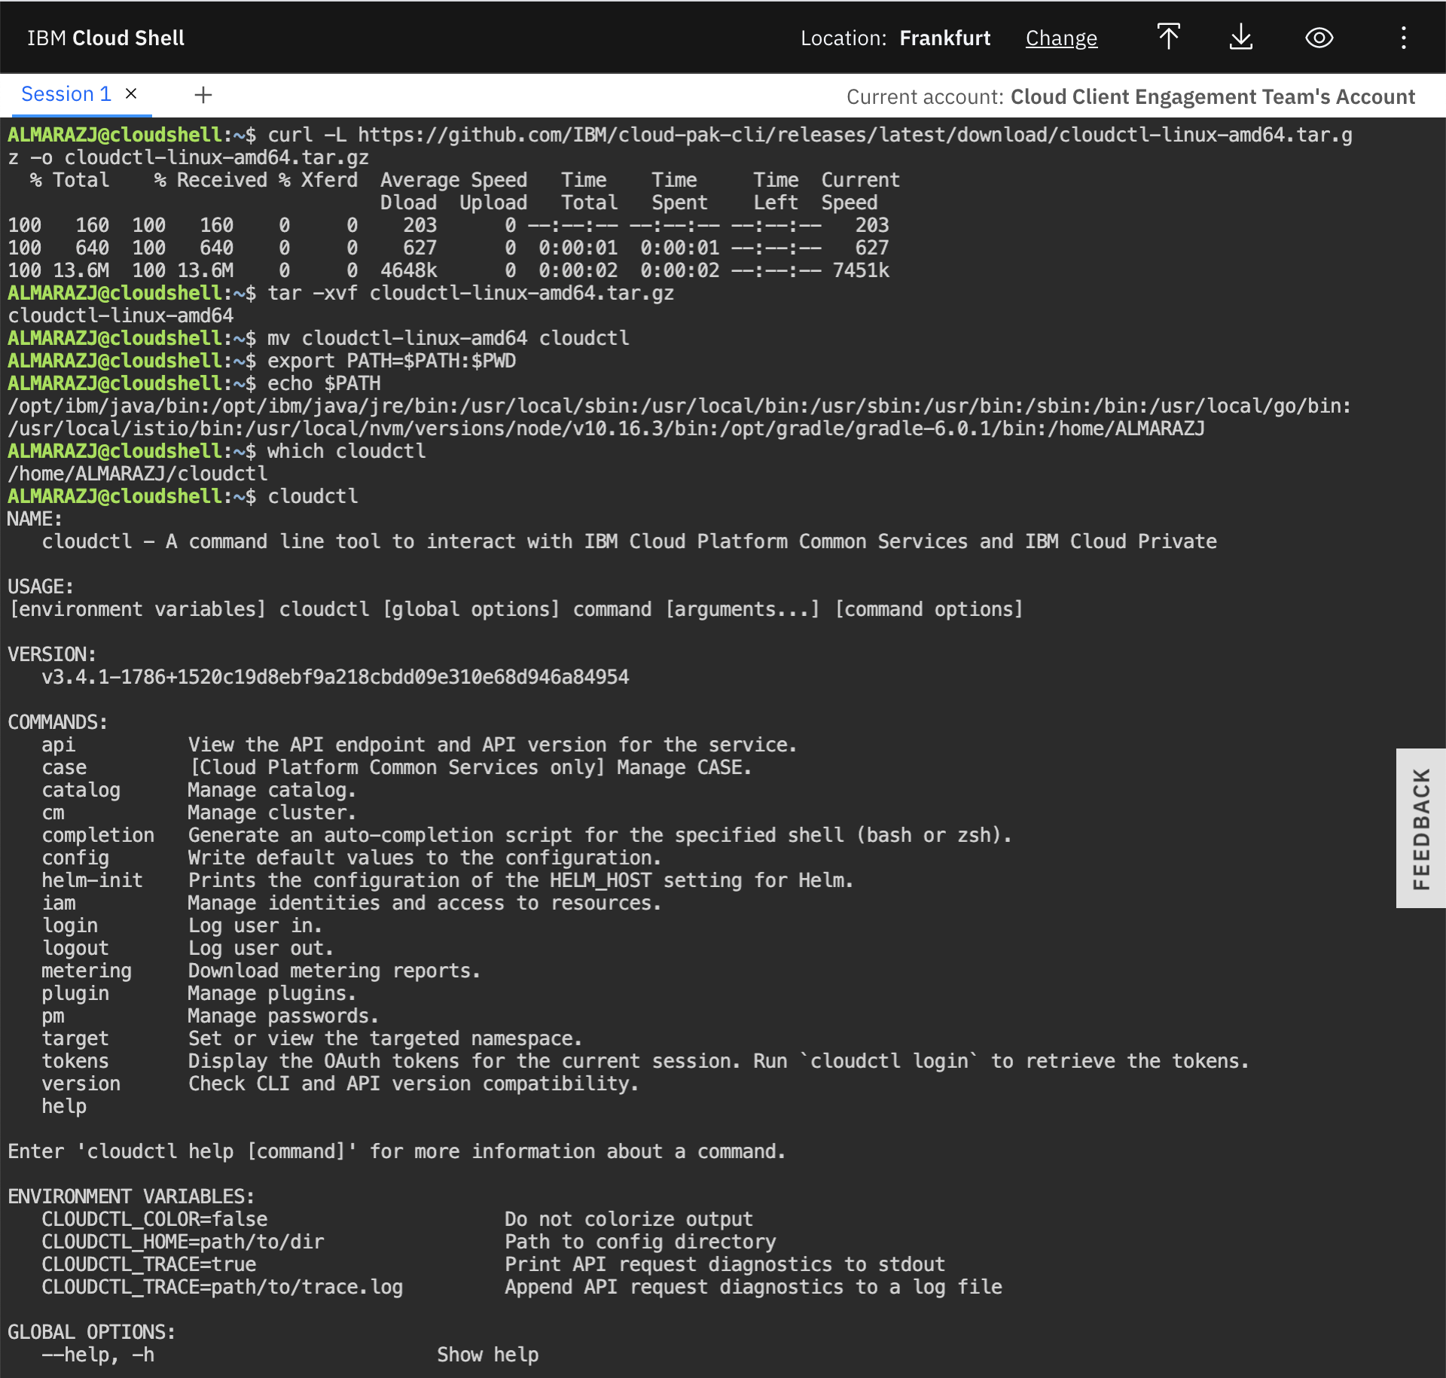Open the three-dot overflow menu
This screenshot has width=1446, height=1378.
[1404, 38]
